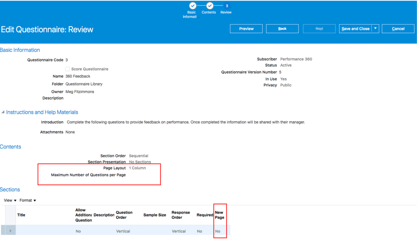Click the page layout value '1 Column'
Image resolution: width=417 pixels, height=241 pixels.
click(137, 168)
